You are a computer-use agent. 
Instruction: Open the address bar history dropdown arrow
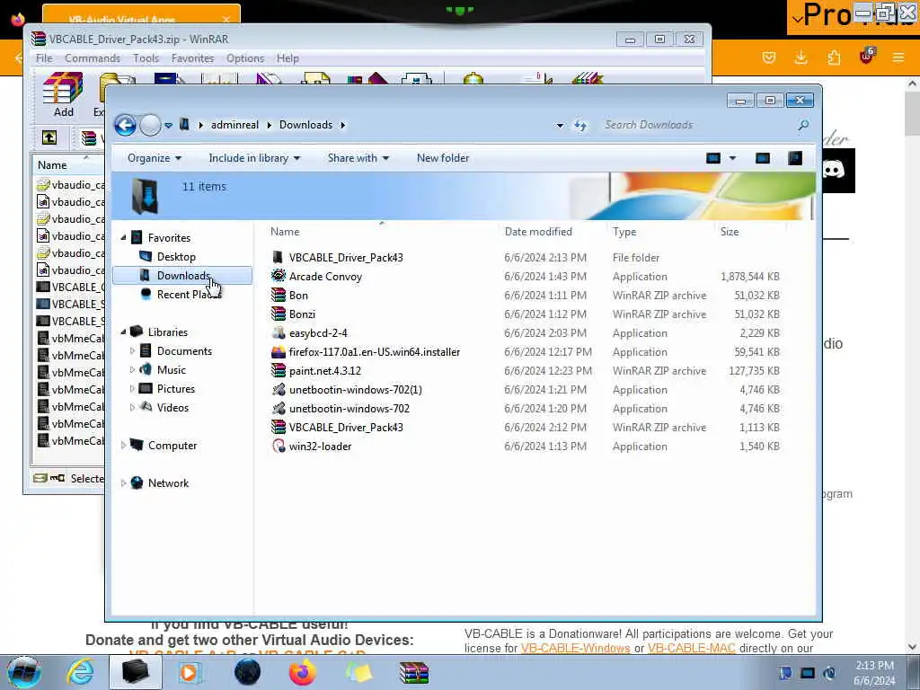tap(560, 125)
